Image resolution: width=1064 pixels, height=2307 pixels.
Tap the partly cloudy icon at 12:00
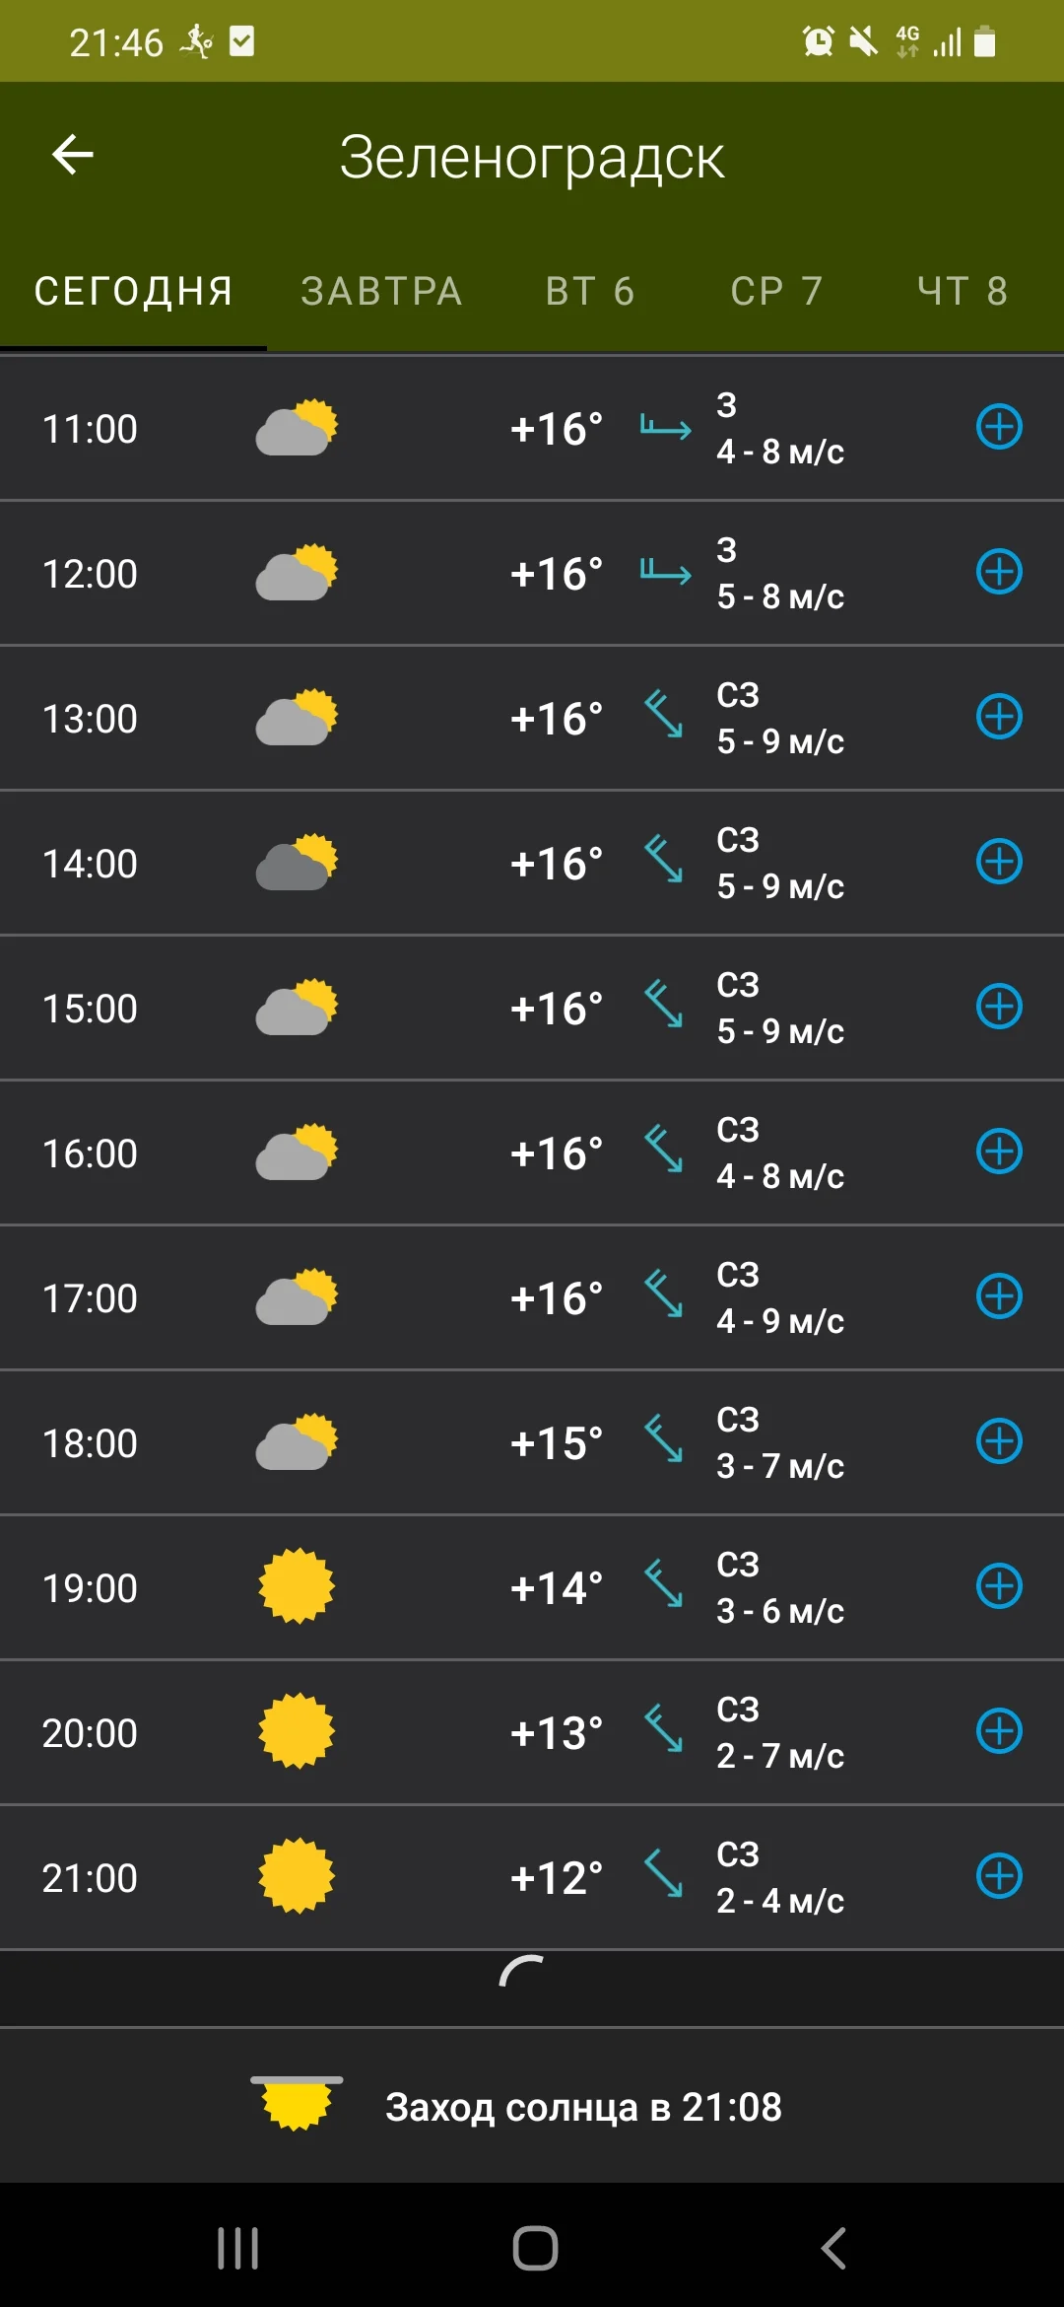[x=297, y=572]
